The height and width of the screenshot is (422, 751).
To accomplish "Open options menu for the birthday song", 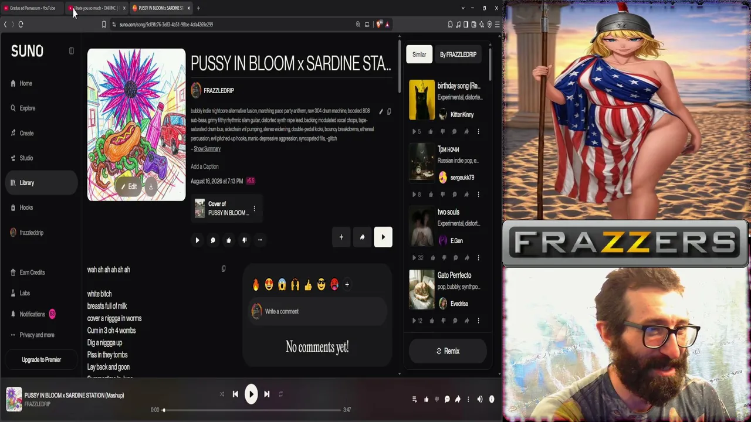I will [x=478, y=132].
